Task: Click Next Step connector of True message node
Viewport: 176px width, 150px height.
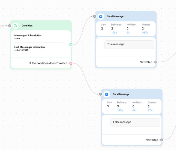Action: [156, 62]
